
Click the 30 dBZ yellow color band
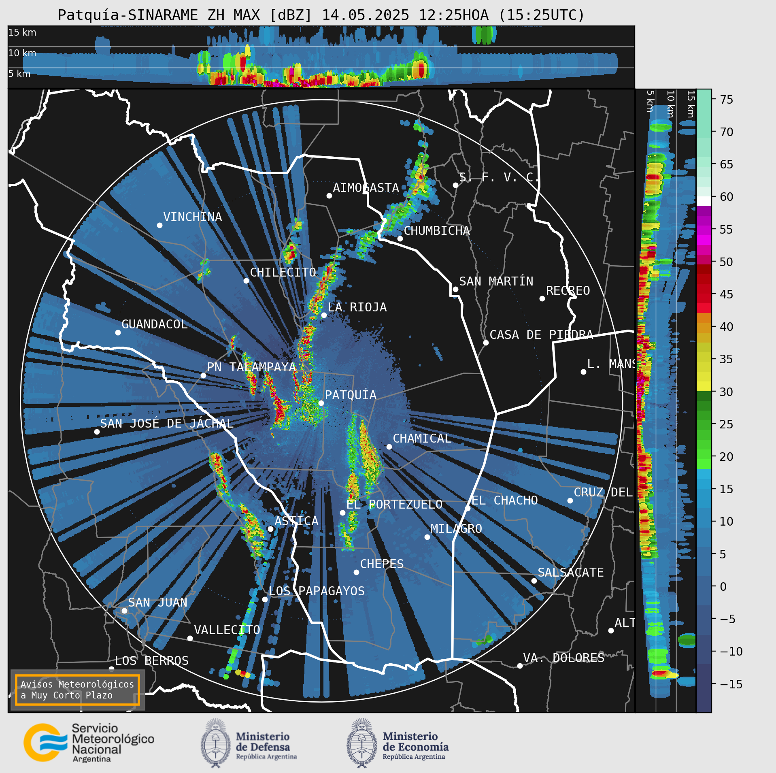[x=704, y=386]
